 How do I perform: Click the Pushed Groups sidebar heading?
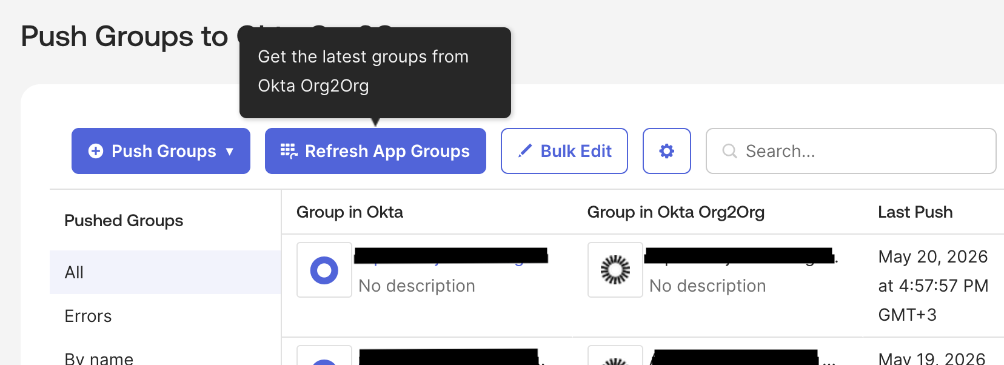(x=124, y=221)
